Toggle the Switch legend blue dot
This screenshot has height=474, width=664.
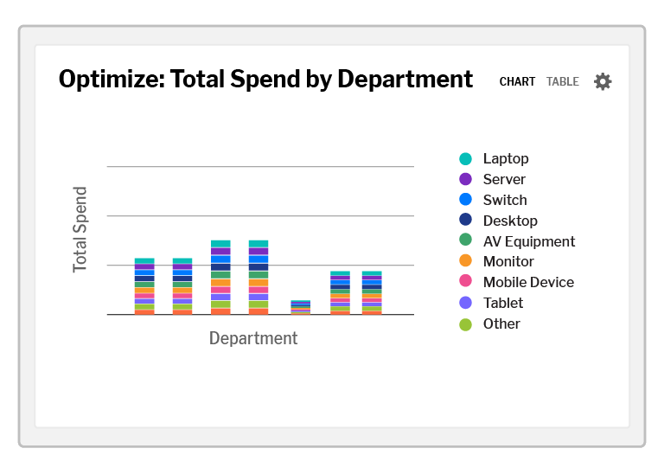pyautogui.click(x=465, y=200)
